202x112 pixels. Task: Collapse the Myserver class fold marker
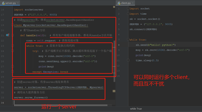point(12,25)
